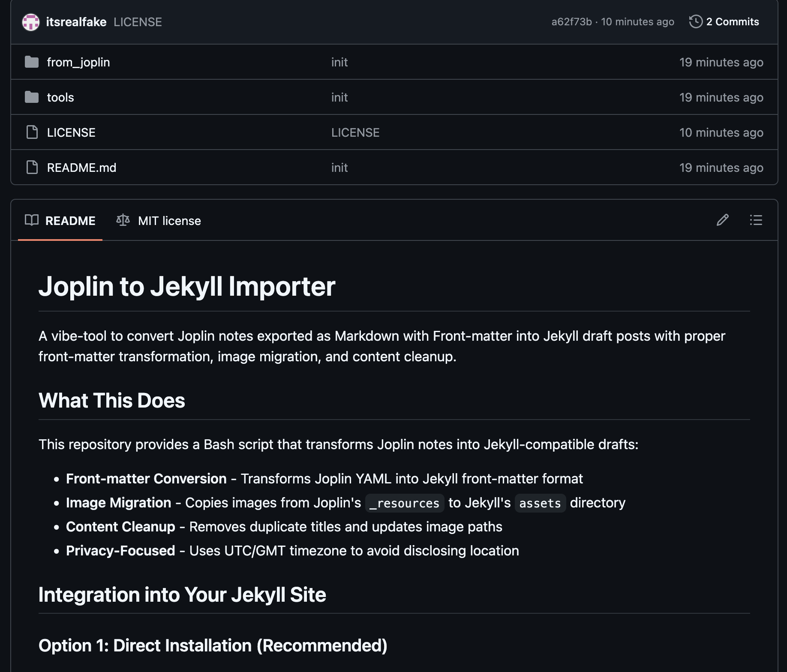Screen dimensions: 787x672
Task: Edit README using the pencil icon
Action: [723, 220]
